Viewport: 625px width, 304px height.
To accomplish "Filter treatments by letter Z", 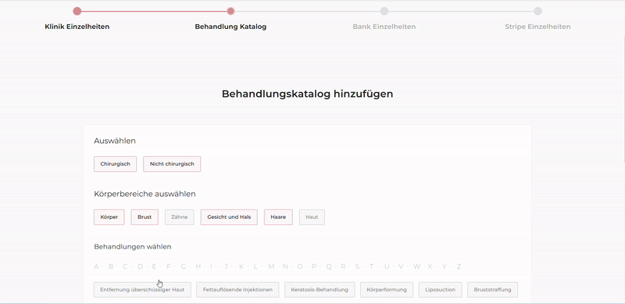I will pyautogui.click(x=459, y=266).
